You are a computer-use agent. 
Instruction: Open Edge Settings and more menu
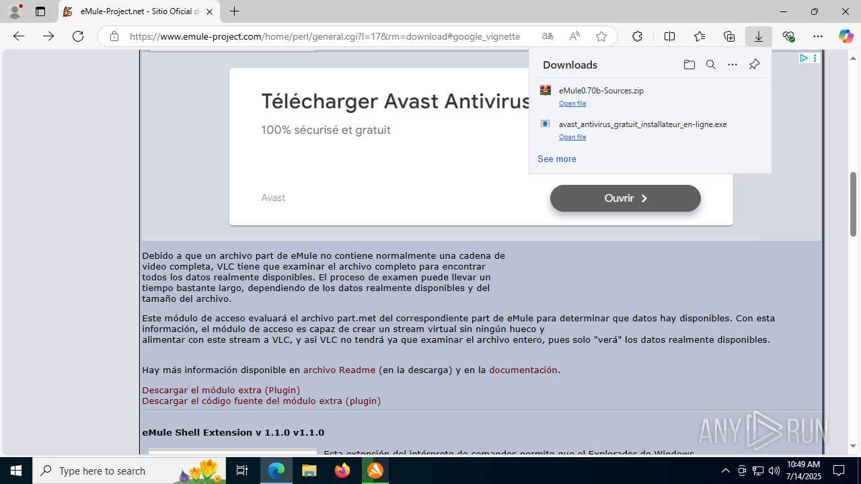818,36
